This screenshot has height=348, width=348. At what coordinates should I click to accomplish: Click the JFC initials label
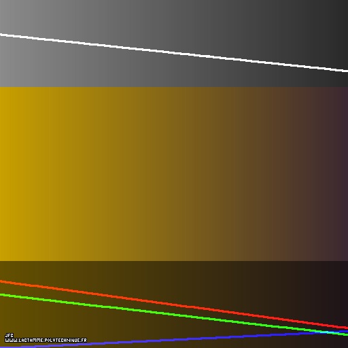coord(10,335)
